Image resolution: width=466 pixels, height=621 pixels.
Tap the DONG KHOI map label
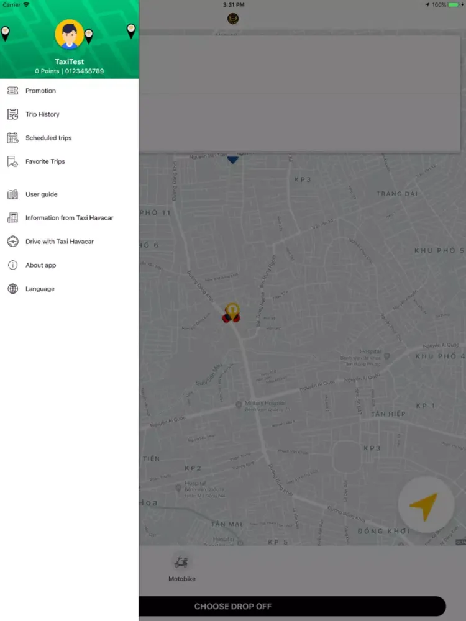[383, 531]
